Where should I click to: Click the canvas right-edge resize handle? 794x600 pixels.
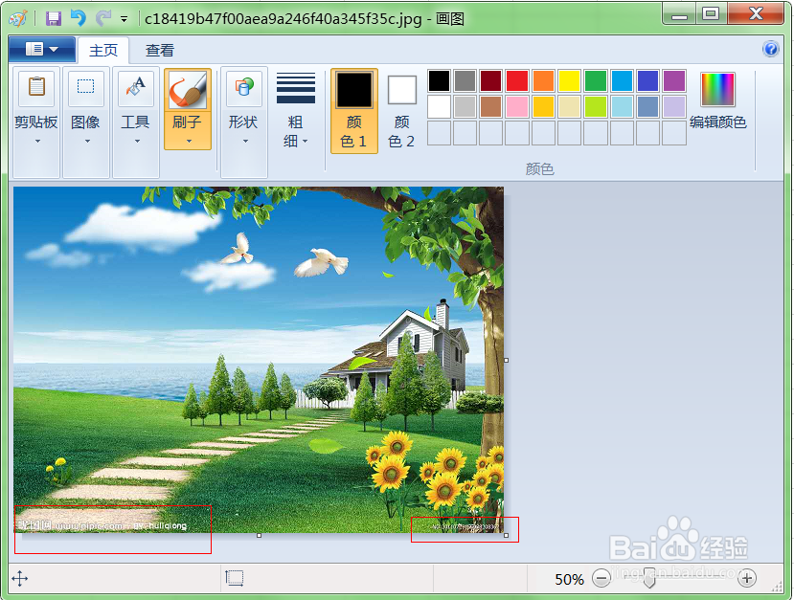click(506, 360)
